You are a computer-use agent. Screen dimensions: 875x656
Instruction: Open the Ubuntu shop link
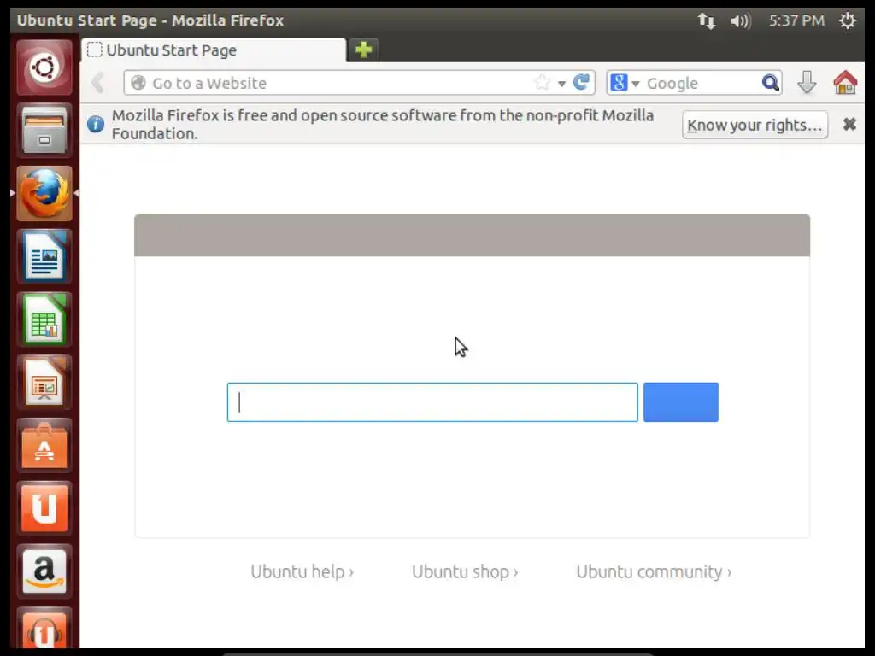coord(465,571)
